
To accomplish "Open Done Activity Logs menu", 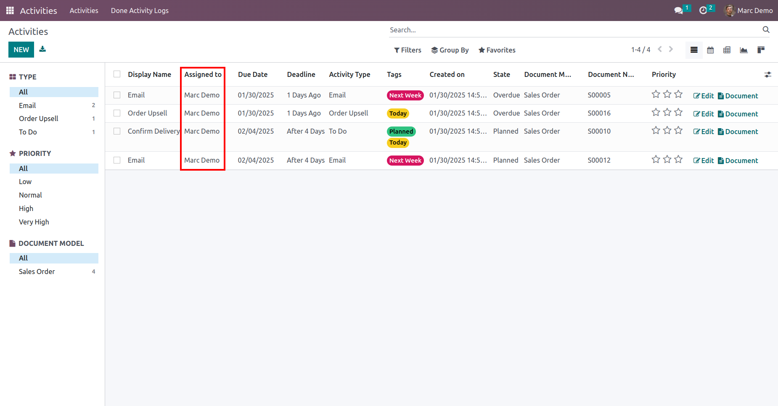I will pos(140,11).
